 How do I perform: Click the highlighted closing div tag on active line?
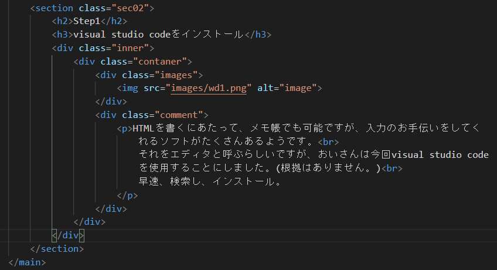[68, 235]
